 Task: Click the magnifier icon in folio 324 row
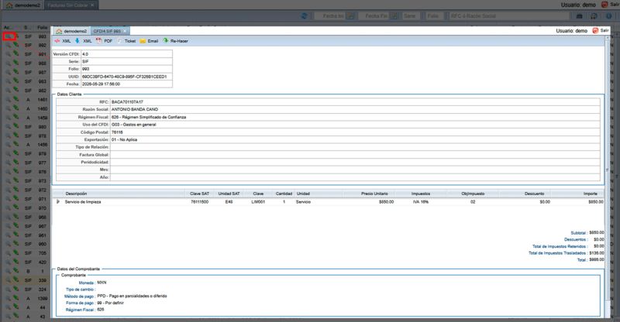pyautogui.click(x=8, y=289)
